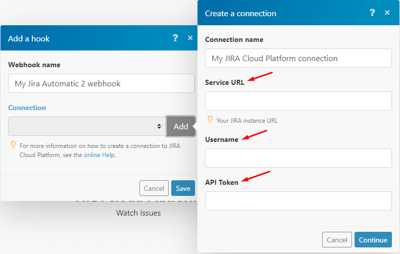Cancel the Add a hook dialog
Screen dimensions: 400x254
(154, 188)
